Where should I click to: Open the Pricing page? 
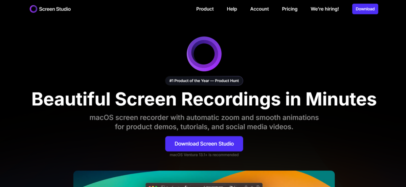290,9
